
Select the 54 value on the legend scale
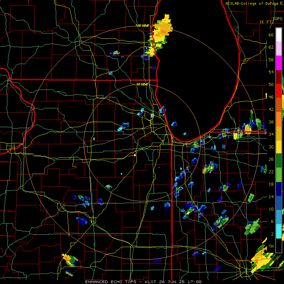pos(271,72)
